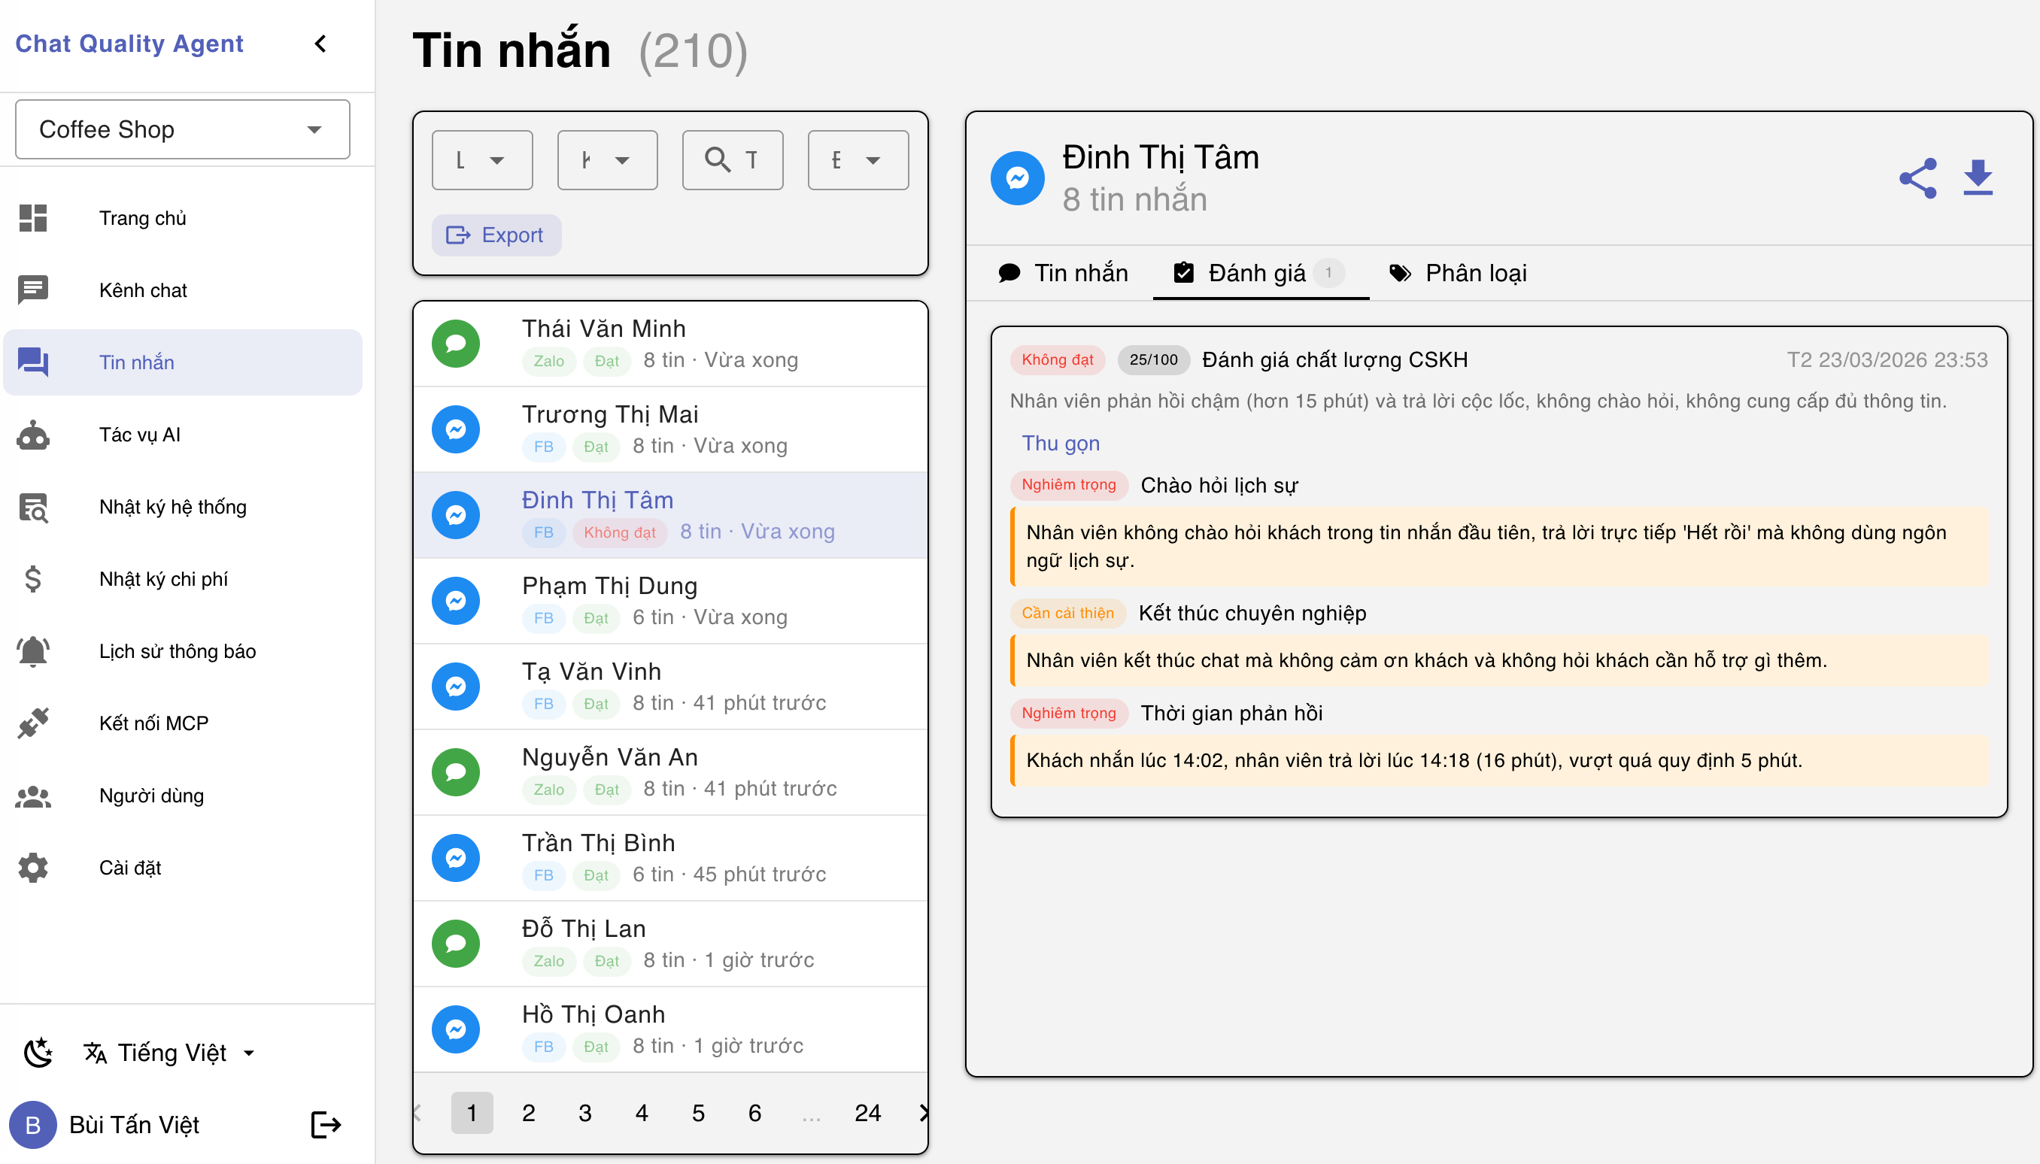The width and height of the screenshot is (2040, 1164).
Task: Click the Nhật ký hệ thống log icon
Action: tap(33, 507)
